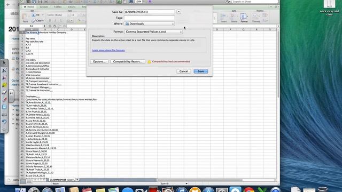342x192 pixels.
Task: Click the Save button in the dialog
Action: click(x=201, y=71)
